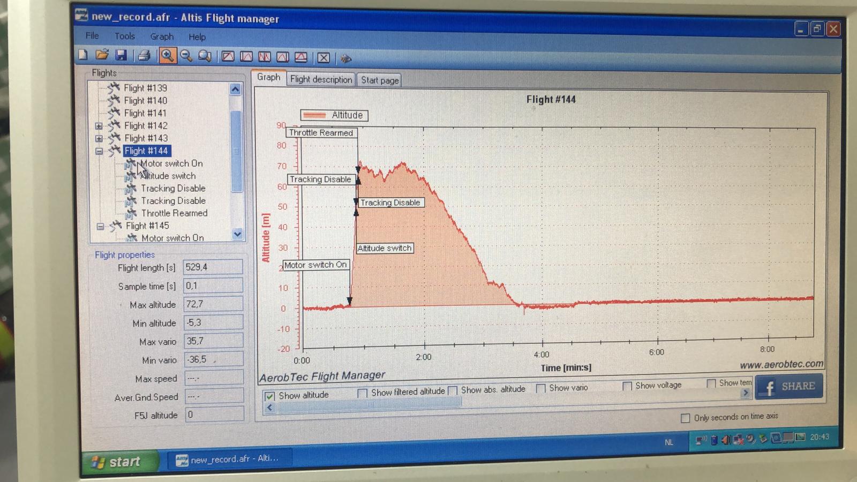Click the X delete toolbar icon

pos(324,58)
